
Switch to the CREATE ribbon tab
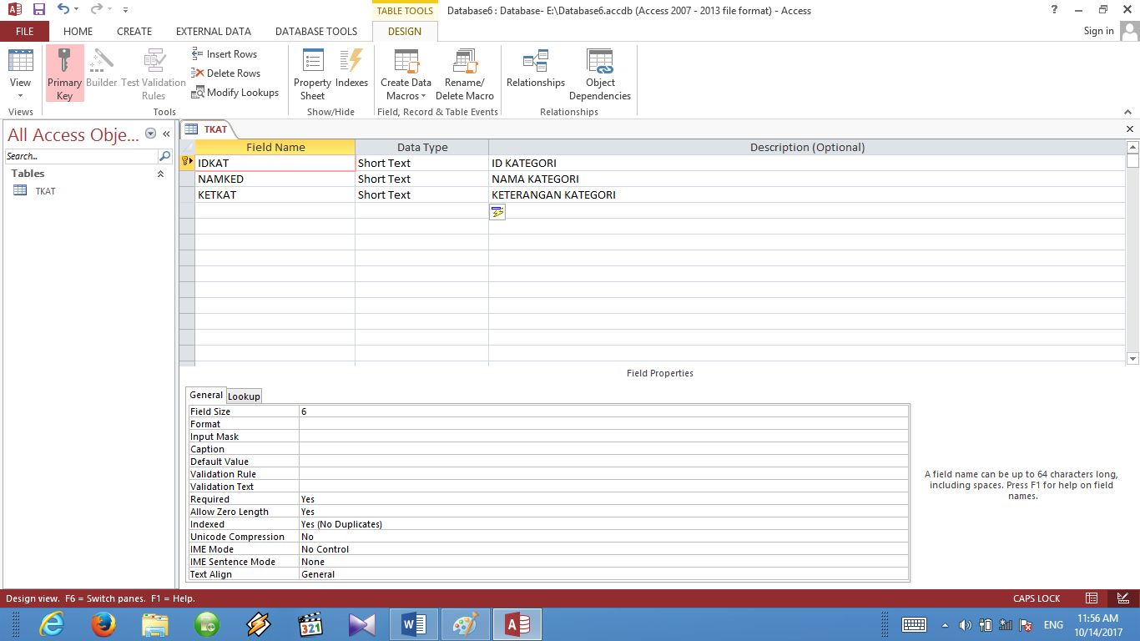click(x=134, y=31)
